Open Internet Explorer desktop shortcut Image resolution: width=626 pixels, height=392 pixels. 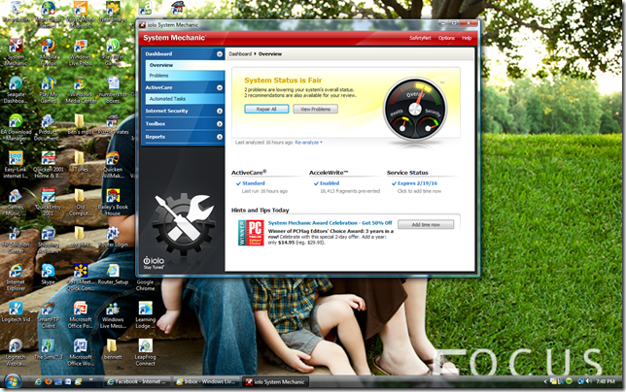click(x=16, y=277)
